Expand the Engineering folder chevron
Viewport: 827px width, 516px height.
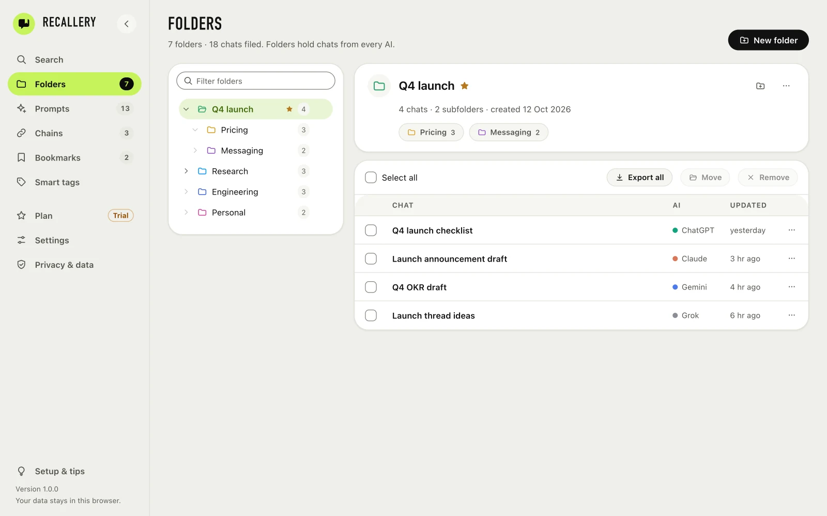pos(186,191)
